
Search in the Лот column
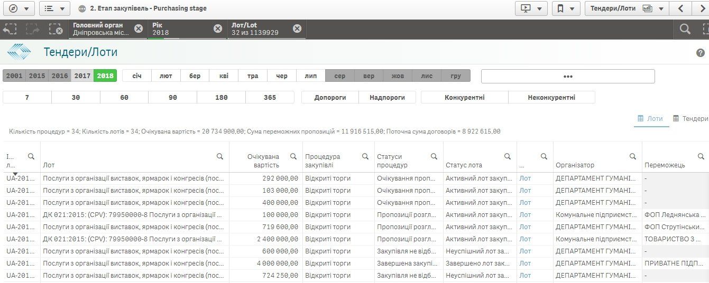220,156
